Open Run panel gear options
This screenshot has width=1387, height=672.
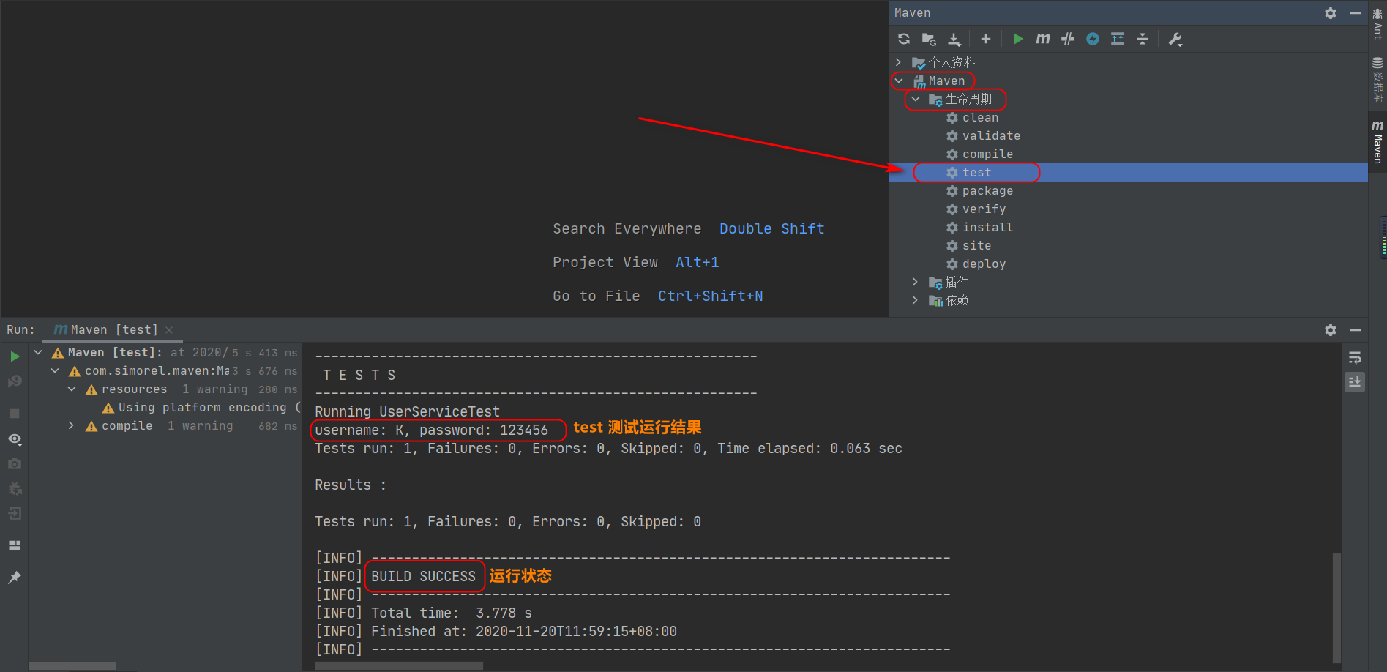pos(1331,330)
